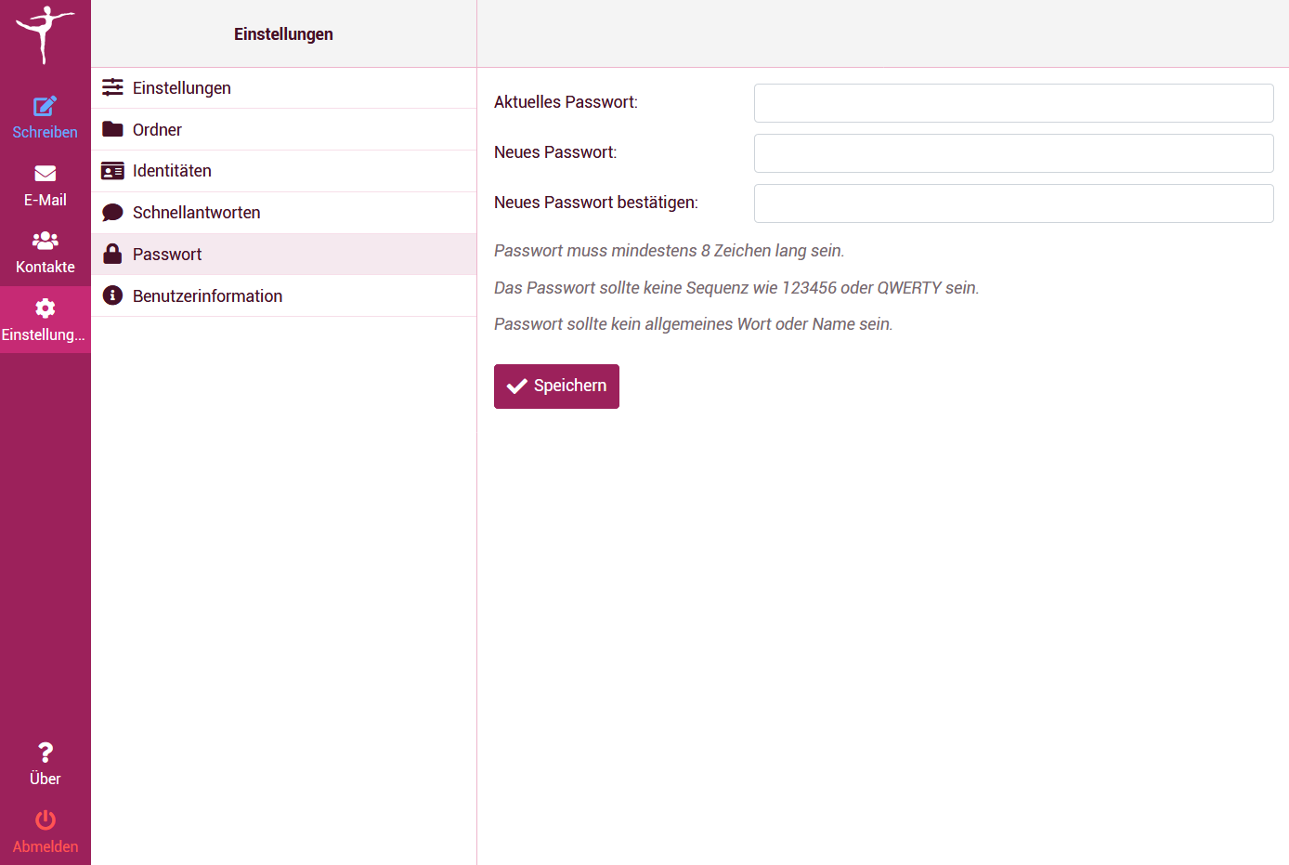Focus the Neues Passwort bestätigen input field
Viewport: 1289px width, 865px height.
point(1013,203)
